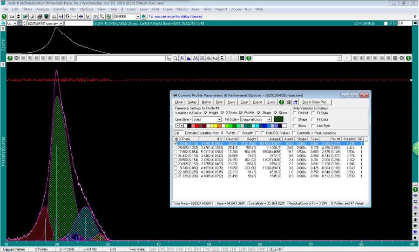Image resolution: width=419 pixels, height=252 pixels.
Task: Open the Line Style dropdown
Action: click(x=219, y=119)
